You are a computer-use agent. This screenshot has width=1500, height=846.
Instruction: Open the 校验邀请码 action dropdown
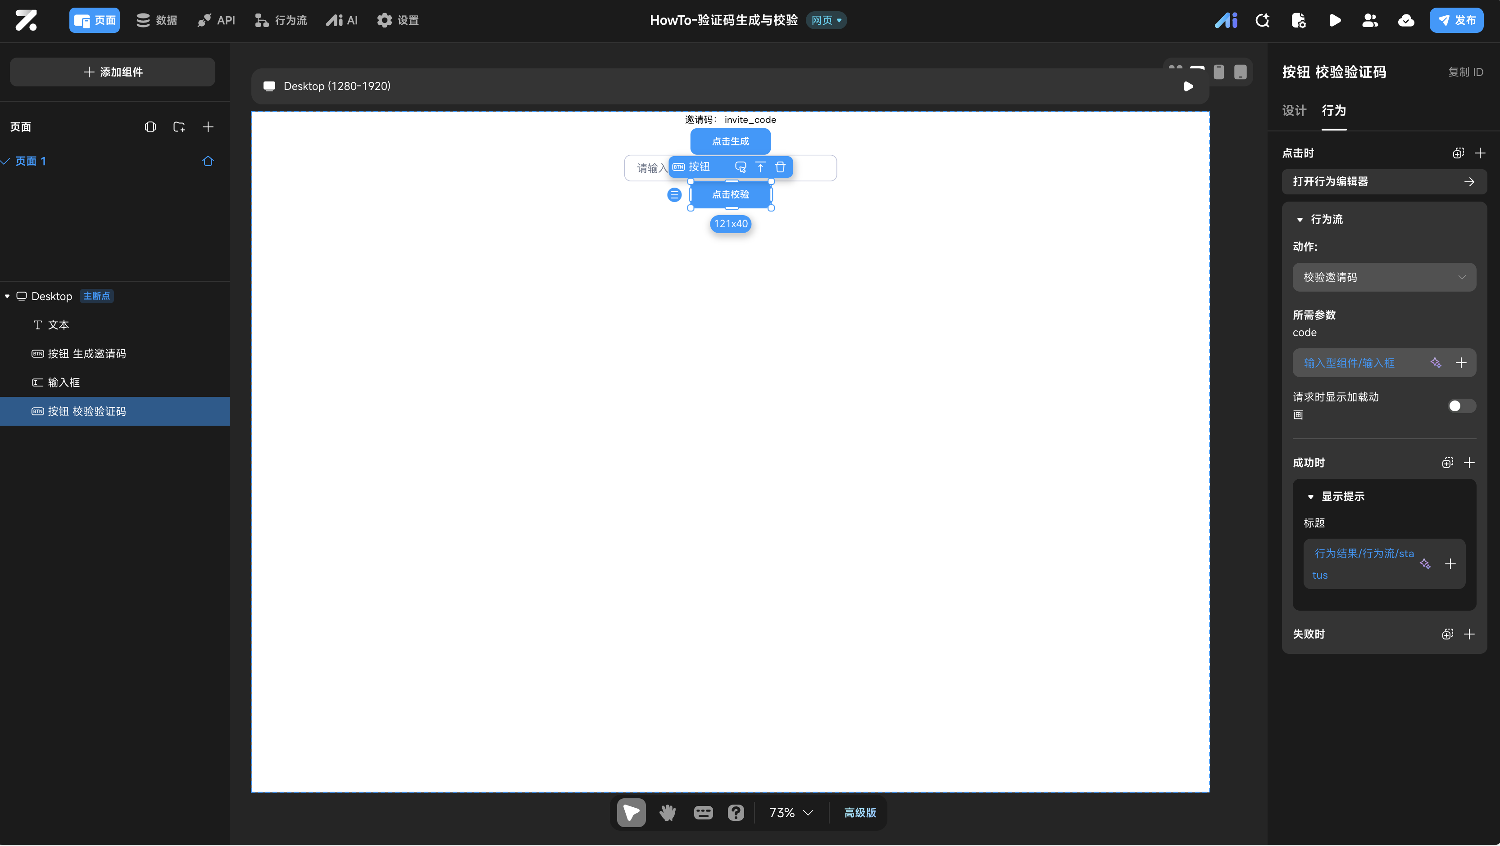[1383, 277]
